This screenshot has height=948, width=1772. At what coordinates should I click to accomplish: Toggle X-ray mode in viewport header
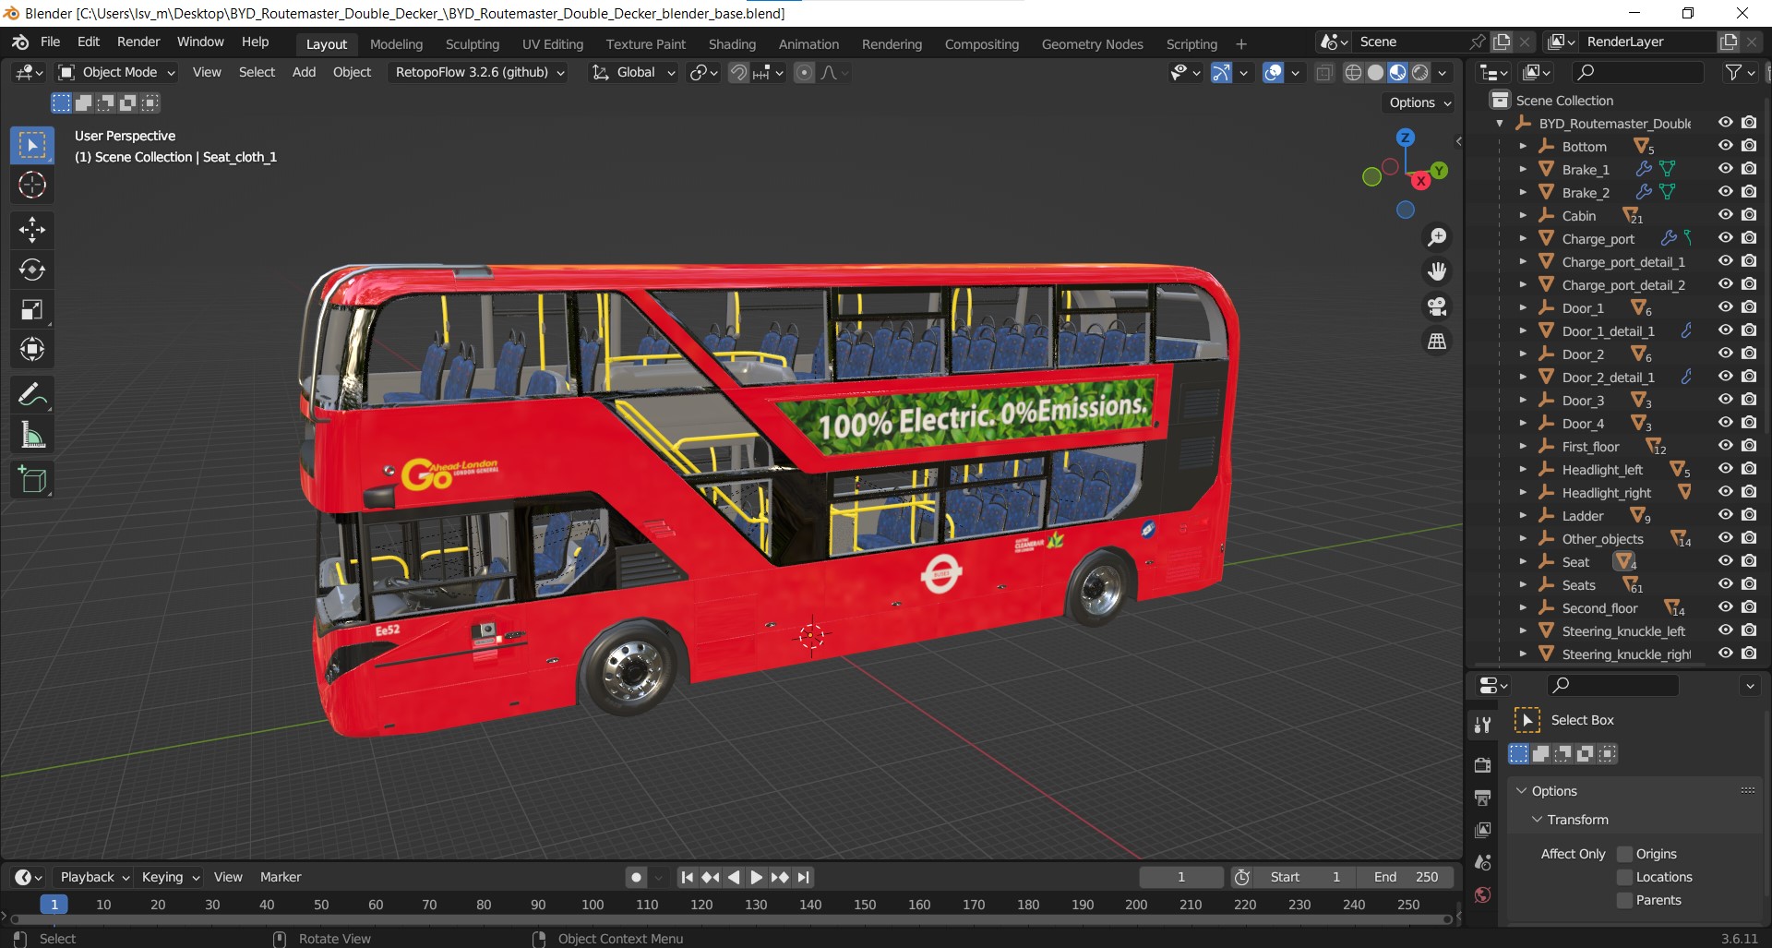coord(1324,73)
